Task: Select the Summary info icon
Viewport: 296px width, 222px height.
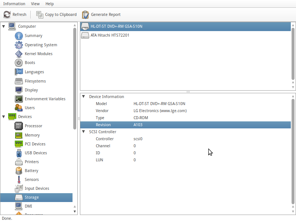Action: click(x=19, y=36)
